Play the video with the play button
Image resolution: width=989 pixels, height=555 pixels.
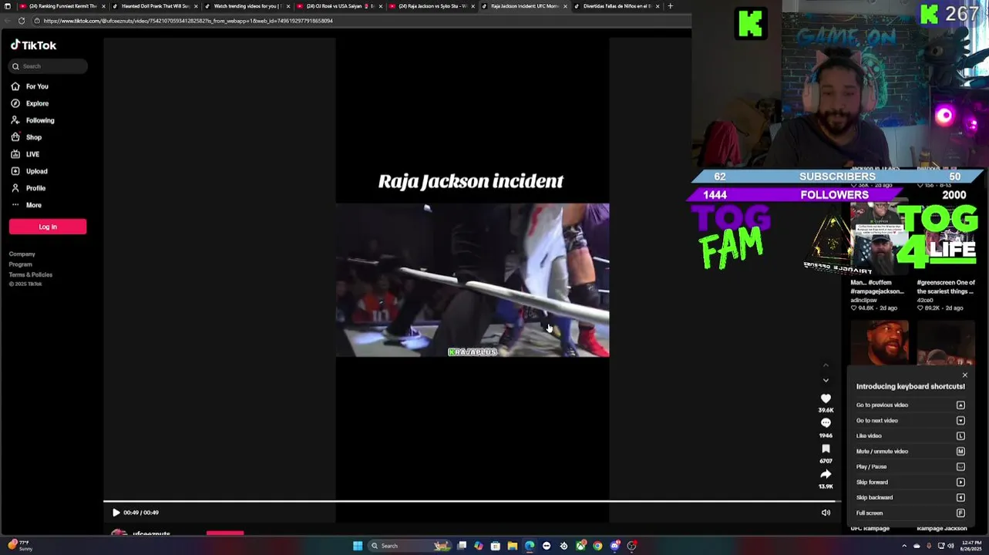(116, 513)
